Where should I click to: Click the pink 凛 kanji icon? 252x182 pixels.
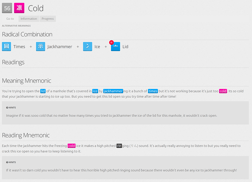click(19, 8)
